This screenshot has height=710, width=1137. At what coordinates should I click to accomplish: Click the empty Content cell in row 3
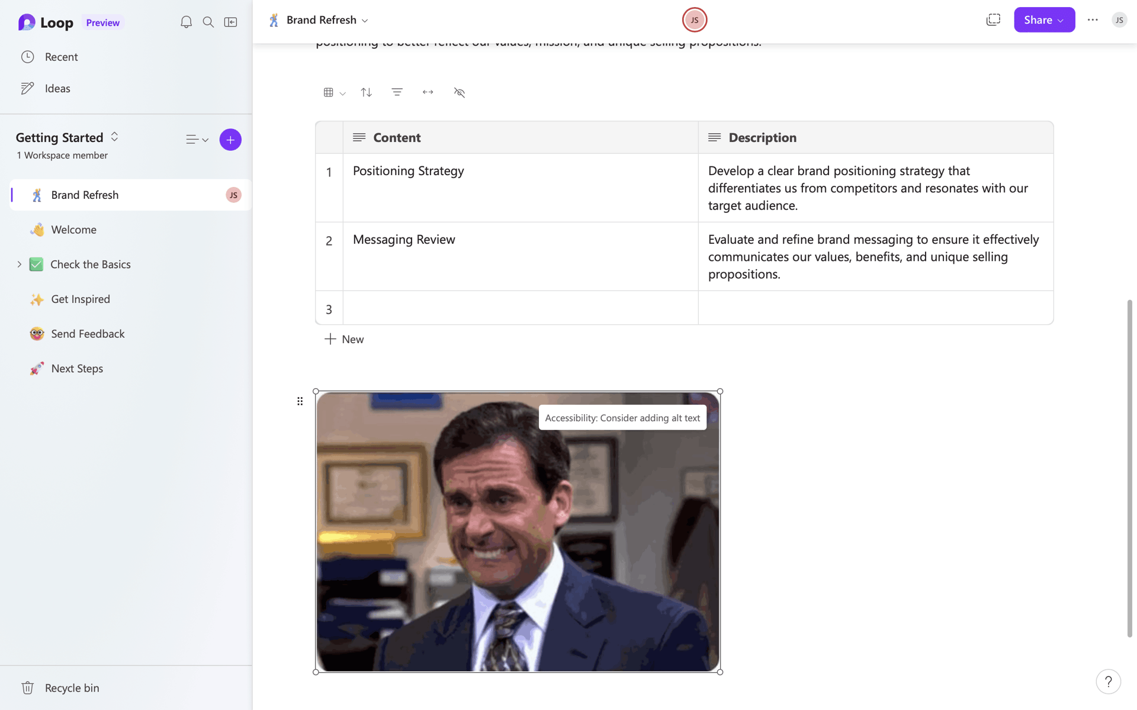[x=521, y=308]
